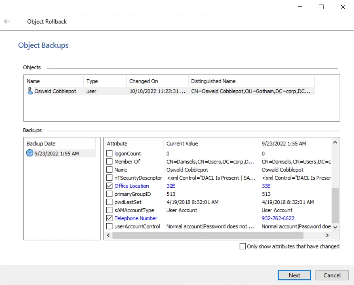Check the userAccountControl checkbox
Image resolution: width=354 pixels, height=285 pixels.
coord(109,226)
